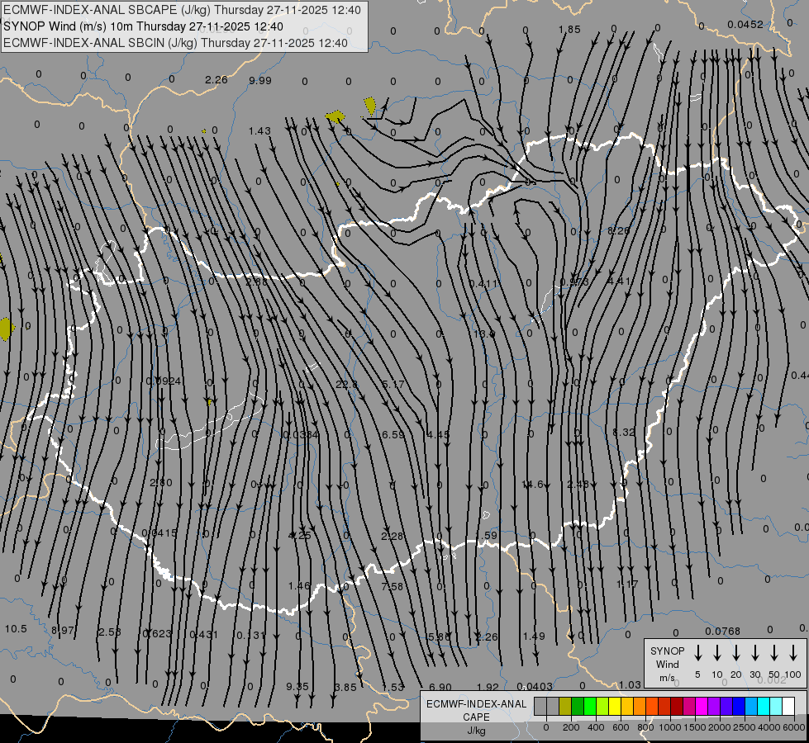Click the 6.90 value near the bottom
The image size is (809, 743).
[x=440, y=688]
